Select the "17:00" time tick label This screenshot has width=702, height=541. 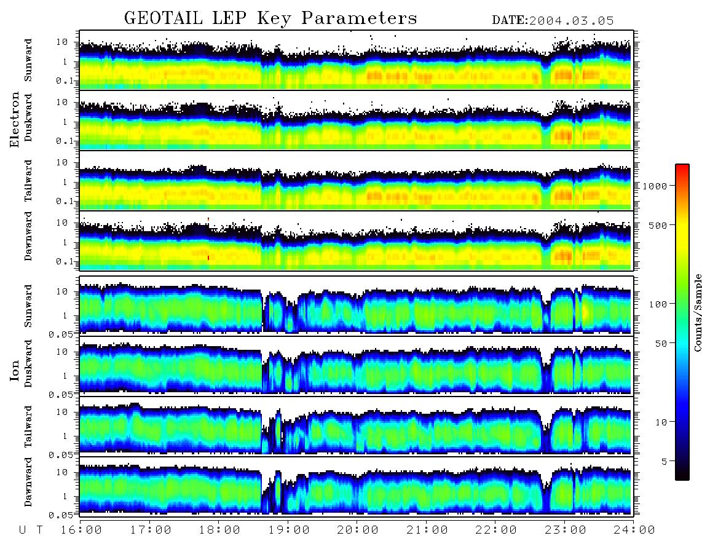click(151, 530)
